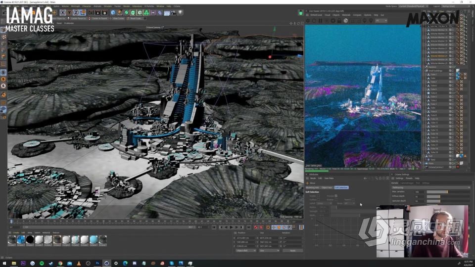The height and width of the screenshot is (267, 475).
Task: Click Render to Picture Viewer icon
Action: (98, 13)
